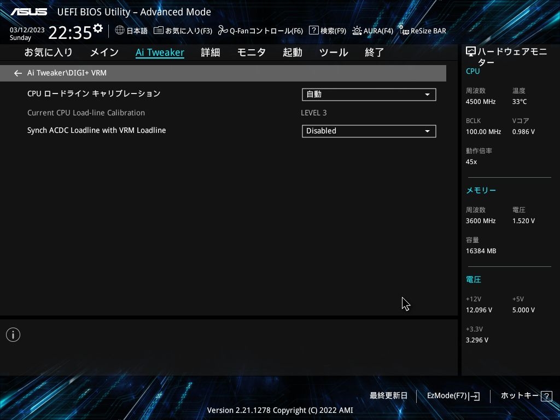Click the 4500 MHz CPU frequency value

[x=481, y=102]
